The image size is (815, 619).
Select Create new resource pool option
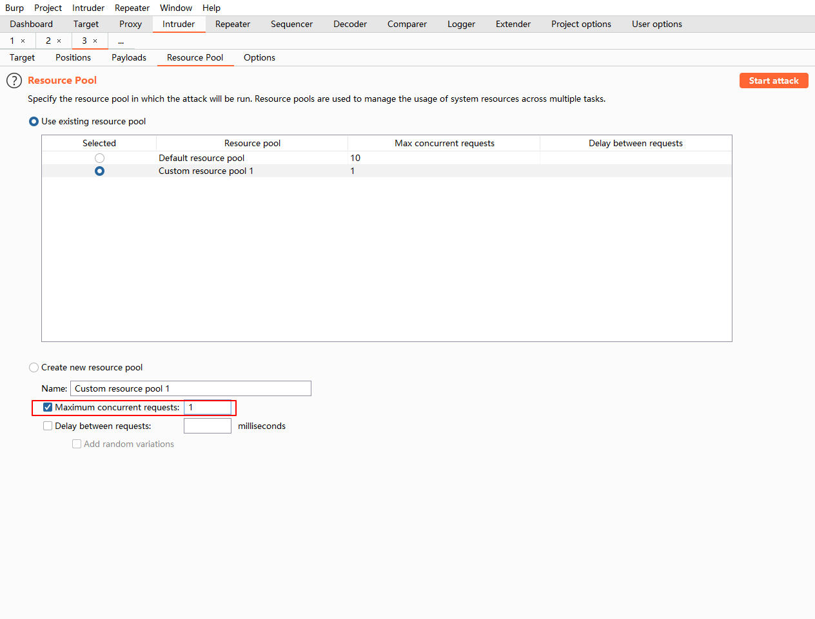click(x=34, y=367)
